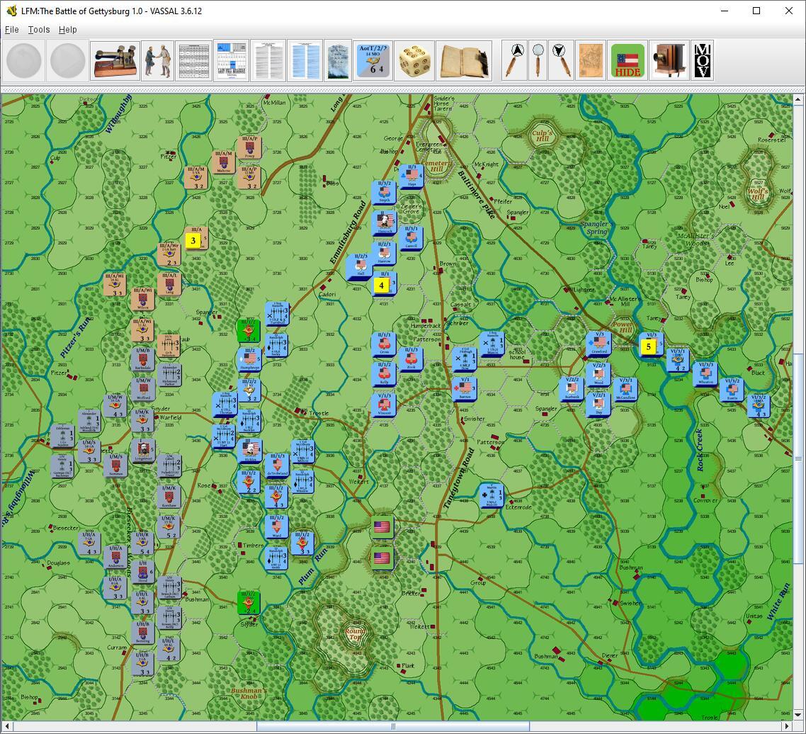Click the zoom out down-arrow magnifier icon
This screenshot has width=806, height=734.
coord(561,61)
